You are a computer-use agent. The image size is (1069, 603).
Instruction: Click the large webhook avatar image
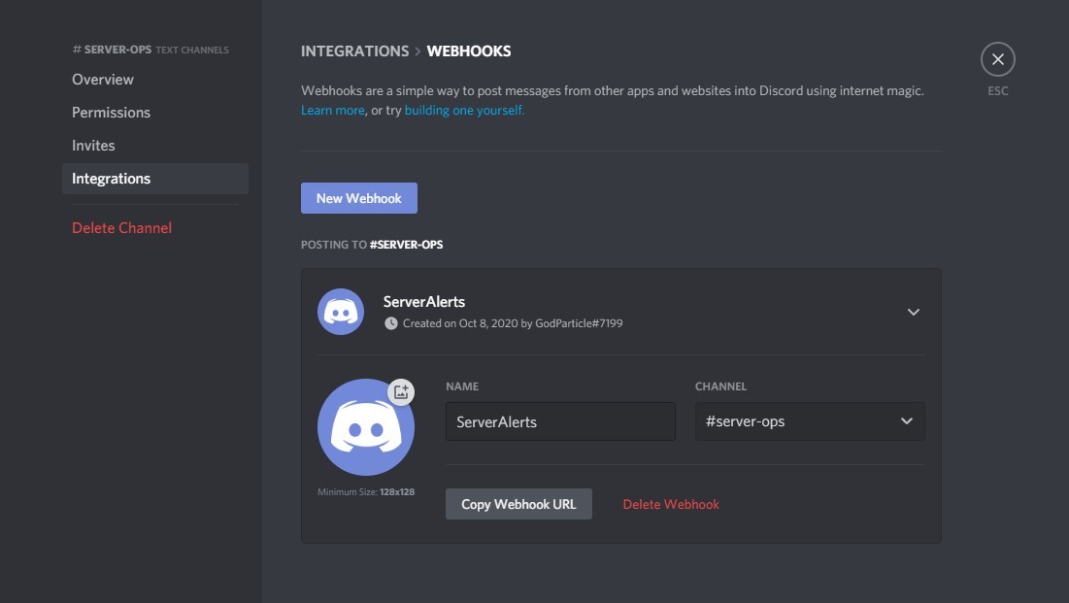pyautogui.click(x=365, y=428)
